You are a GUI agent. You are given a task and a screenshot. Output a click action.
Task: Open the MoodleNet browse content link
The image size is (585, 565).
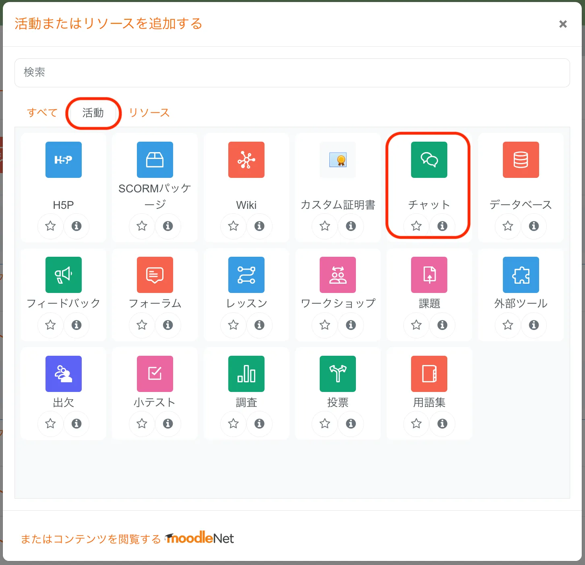(x=127, y=539)
